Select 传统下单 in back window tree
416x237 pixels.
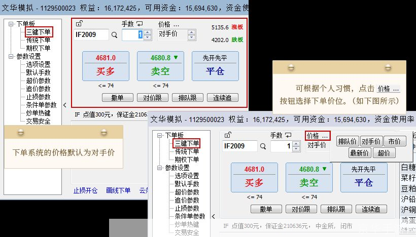(x=38, y=40)
